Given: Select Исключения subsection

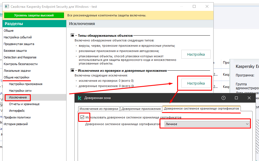Looking at the screenshot, I should tap(18, 97).
